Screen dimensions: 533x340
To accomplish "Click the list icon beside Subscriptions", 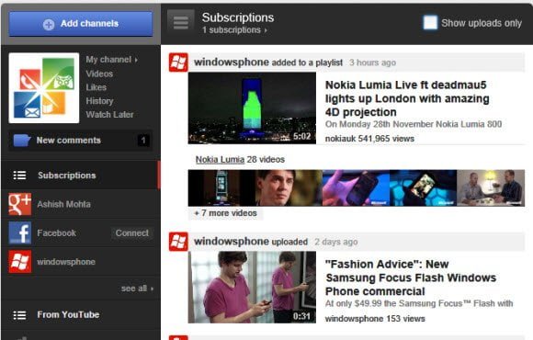I will click(19, 176).
